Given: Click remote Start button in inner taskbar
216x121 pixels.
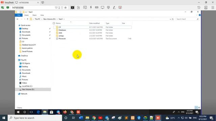Looking at the screenshot, I should point(18,112).
